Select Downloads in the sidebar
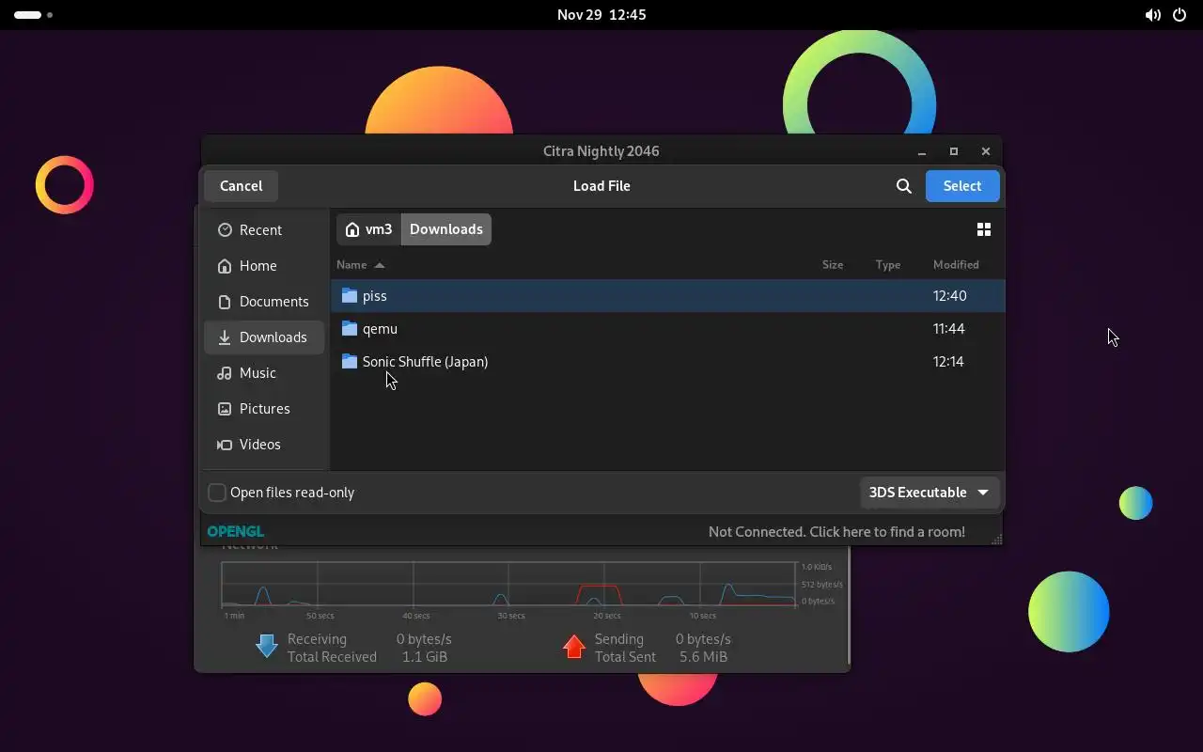 [264, 337]
